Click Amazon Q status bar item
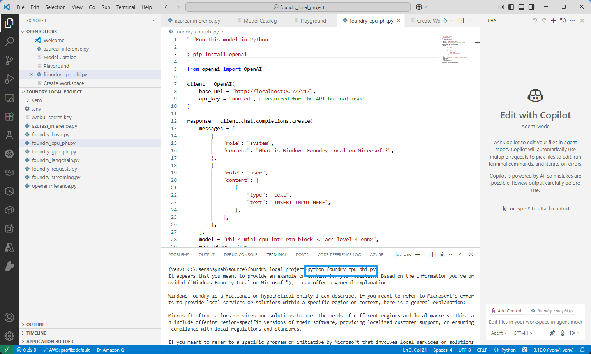Image resolution: width=591 pixels, height=354 pixels. pos(111,350)
